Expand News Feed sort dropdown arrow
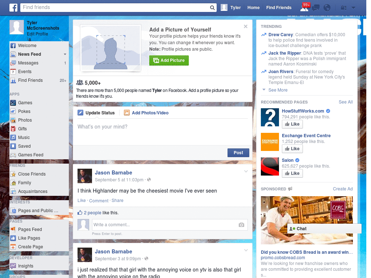 tap(65, 54)
